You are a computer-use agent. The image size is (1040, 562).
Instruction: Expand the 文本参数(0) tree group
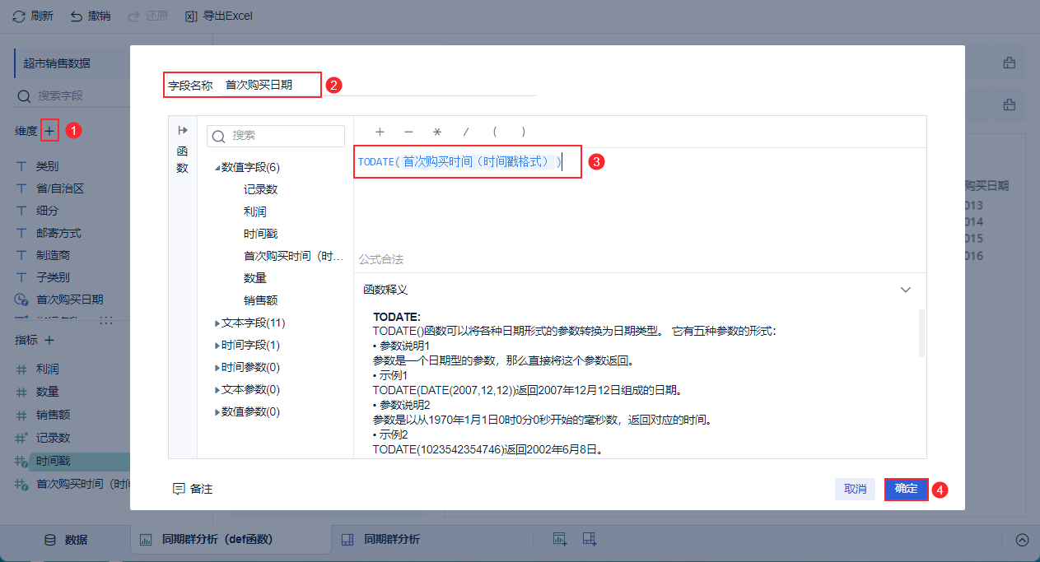(x=217, y=390)
